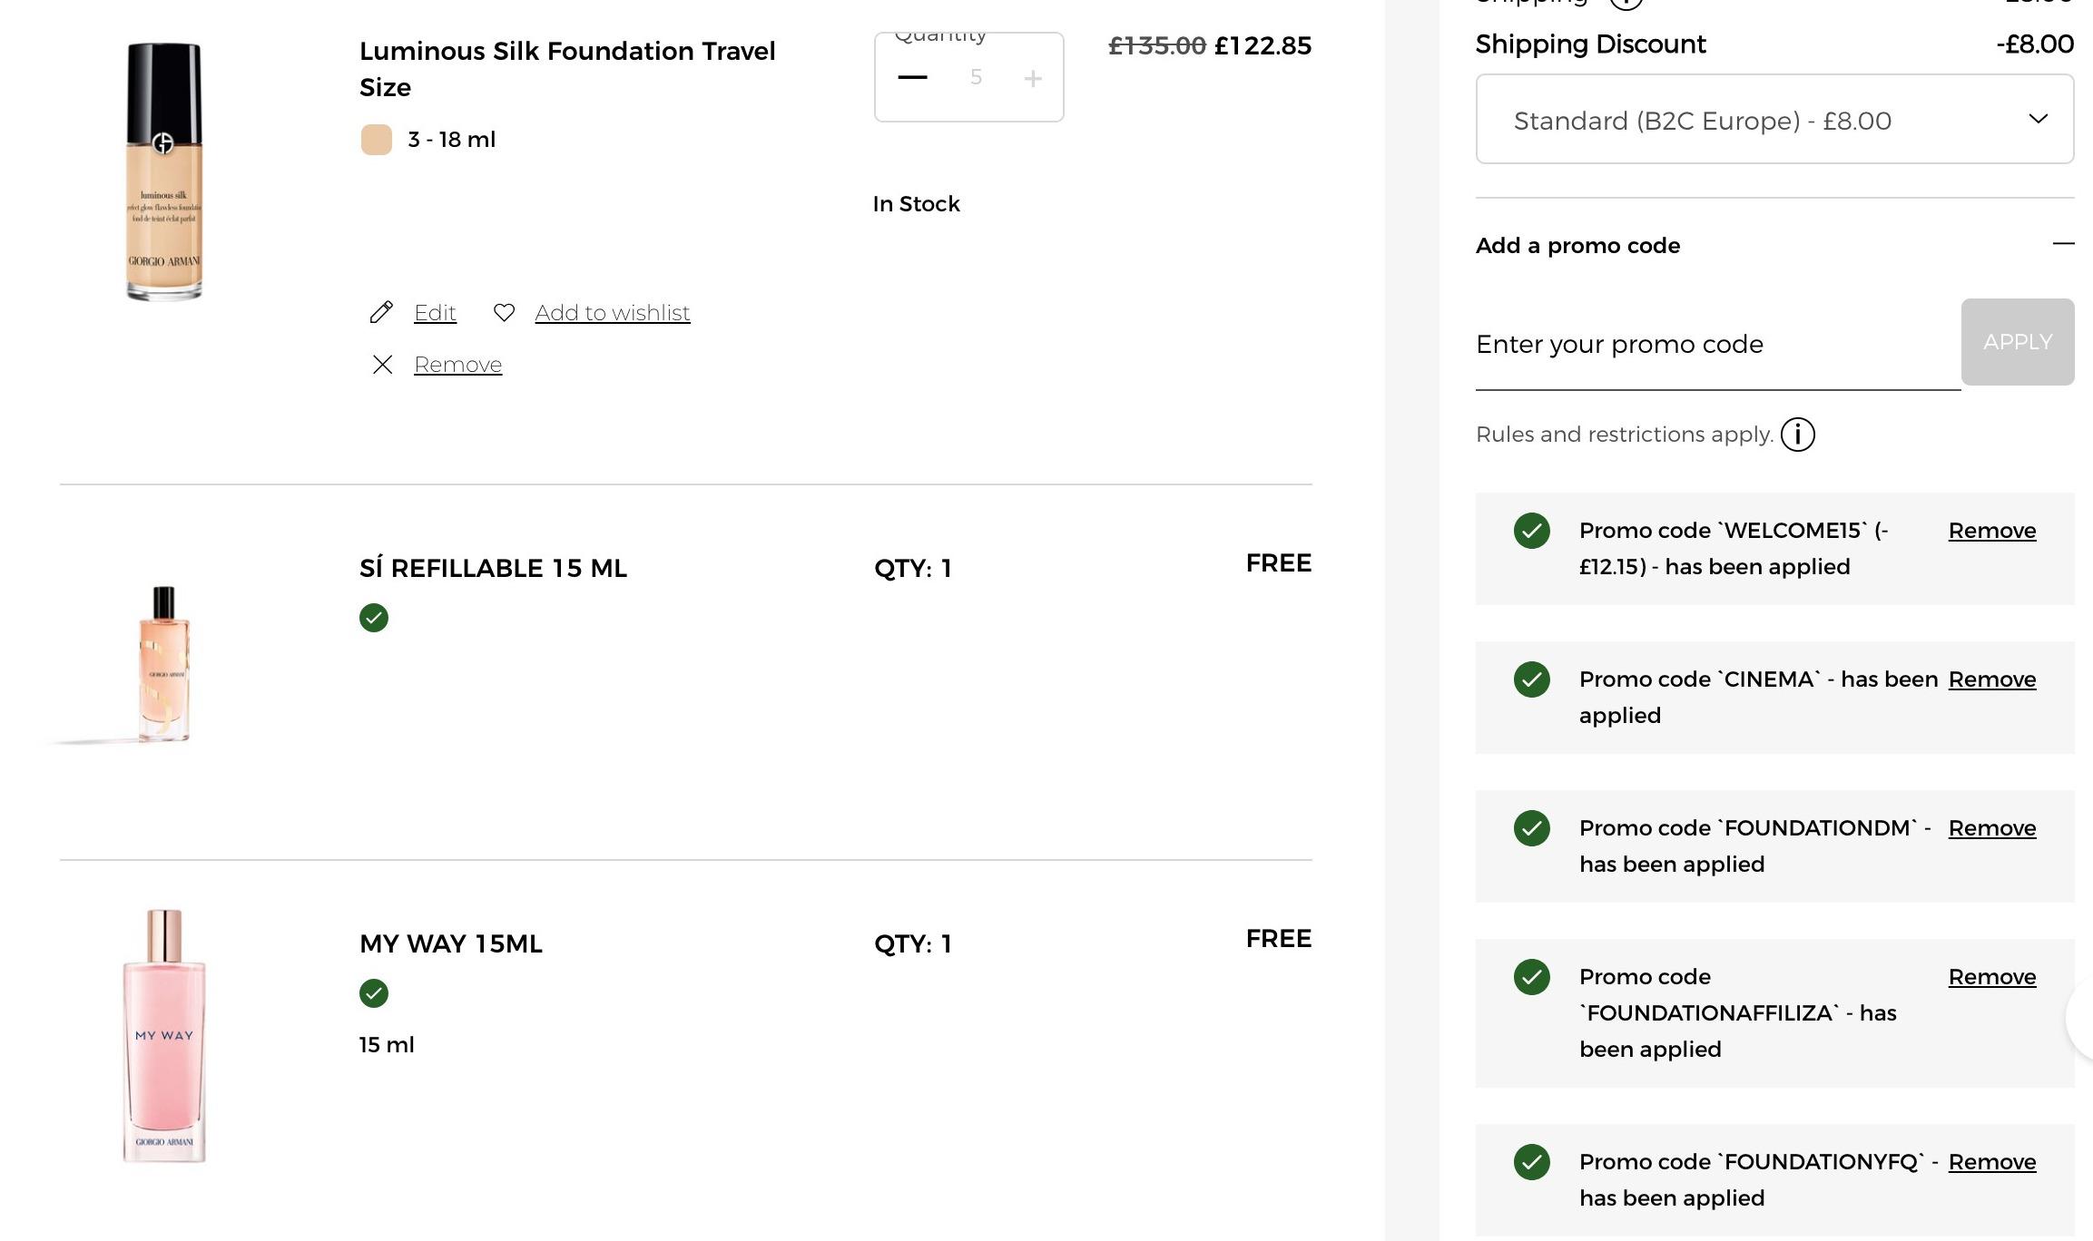Click the SÍ REFILLABLE 15 ML title
The height and width of the screenshot is (1241, 2093).
[x=493, y=568]
